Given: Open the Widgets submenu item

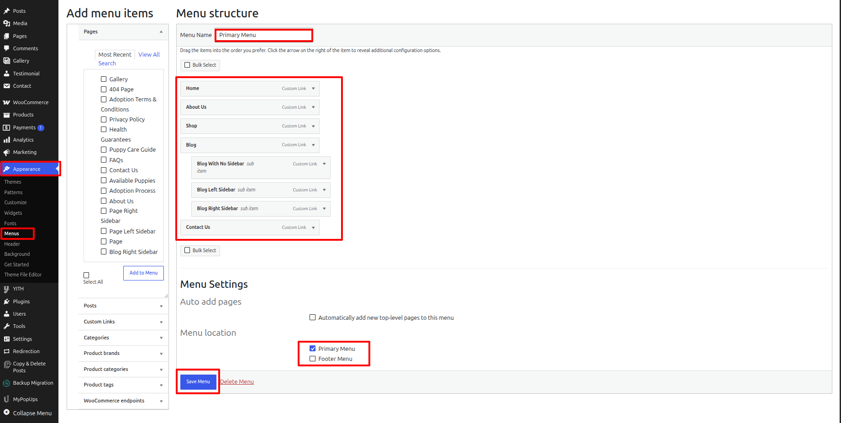Looking at the screenshot, I should tap(13, 213).
